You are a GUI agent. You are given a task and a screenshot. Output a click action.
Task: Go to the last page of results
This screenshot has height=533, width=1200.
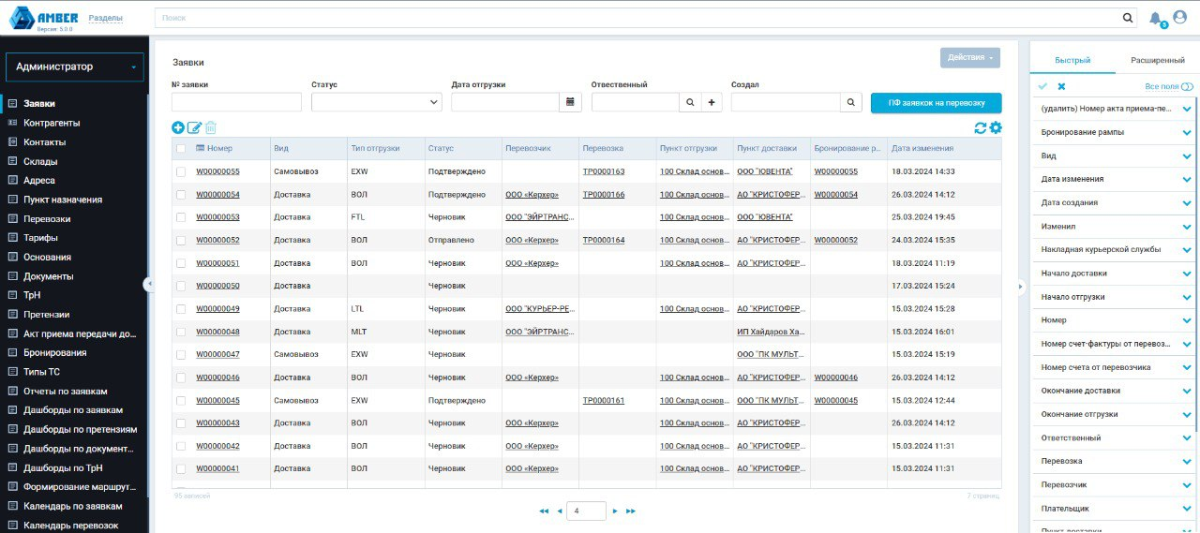[631, 511]
